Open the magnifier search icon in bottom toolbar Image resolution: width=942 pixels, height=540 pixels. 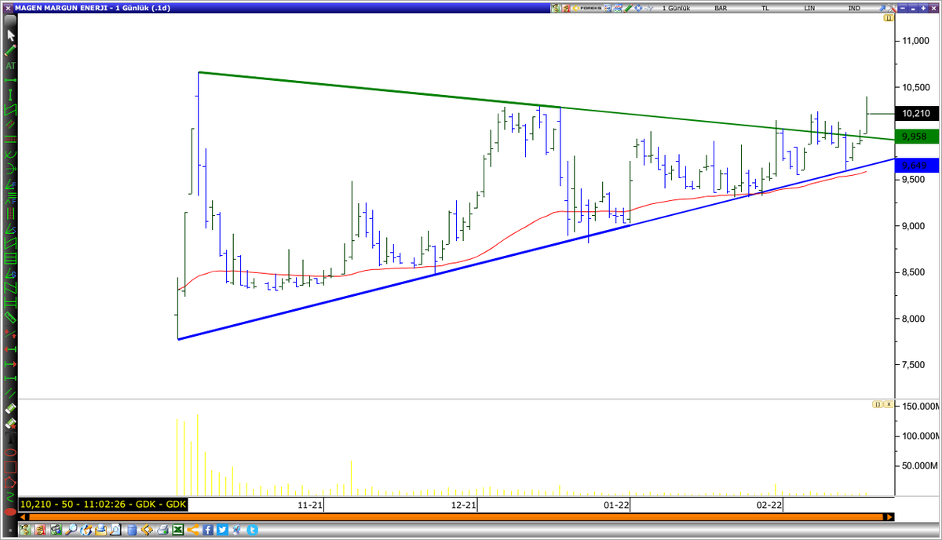click(x=71, y=530)
